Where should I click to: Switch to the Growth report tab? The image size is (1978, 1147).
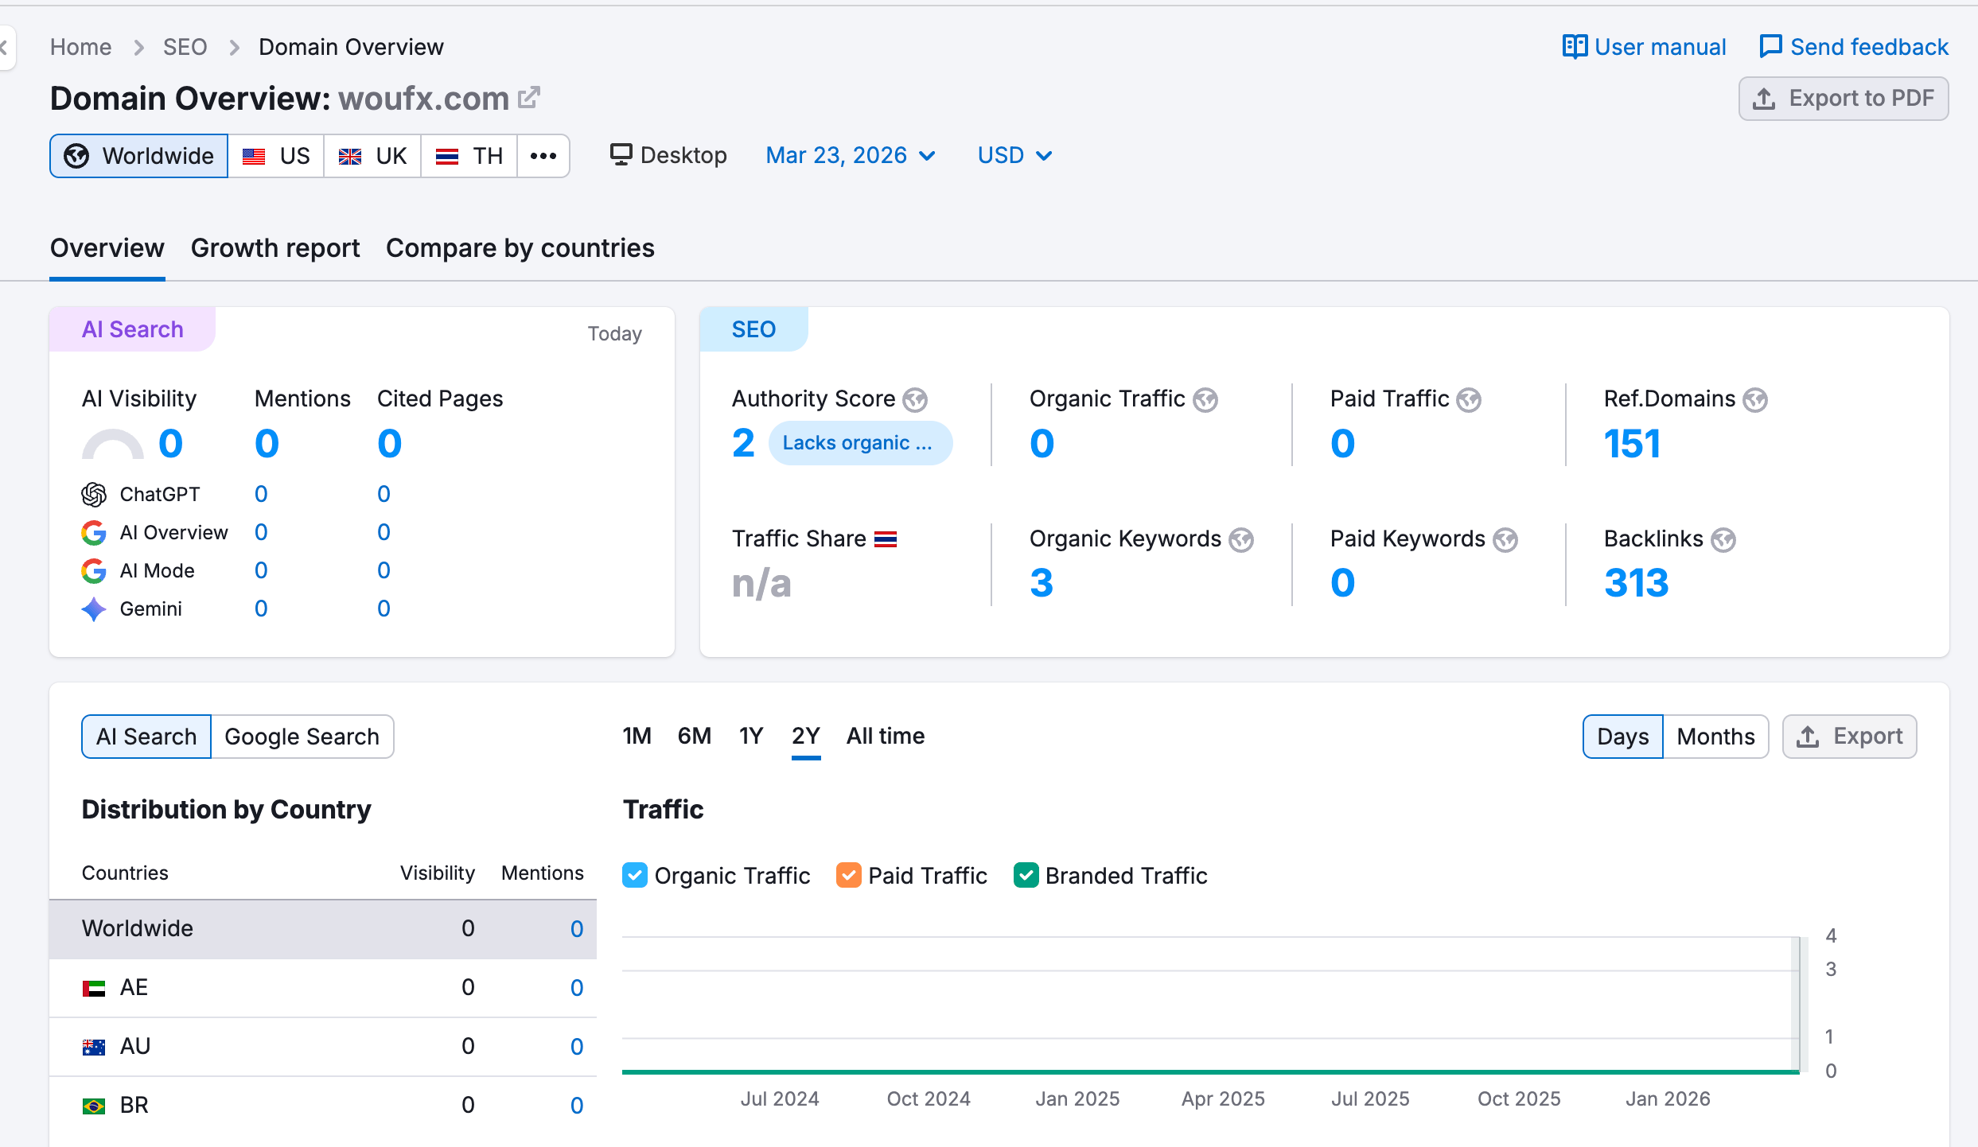point(275,248)
